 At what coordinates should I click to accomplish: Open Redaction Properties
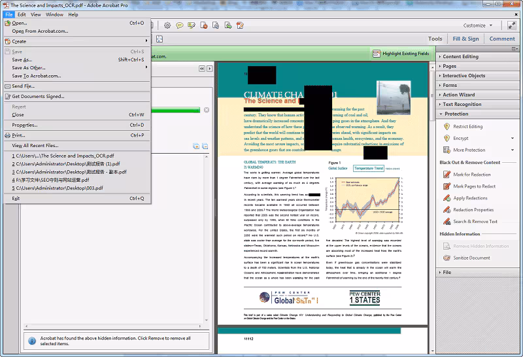(x=473, y=209)
